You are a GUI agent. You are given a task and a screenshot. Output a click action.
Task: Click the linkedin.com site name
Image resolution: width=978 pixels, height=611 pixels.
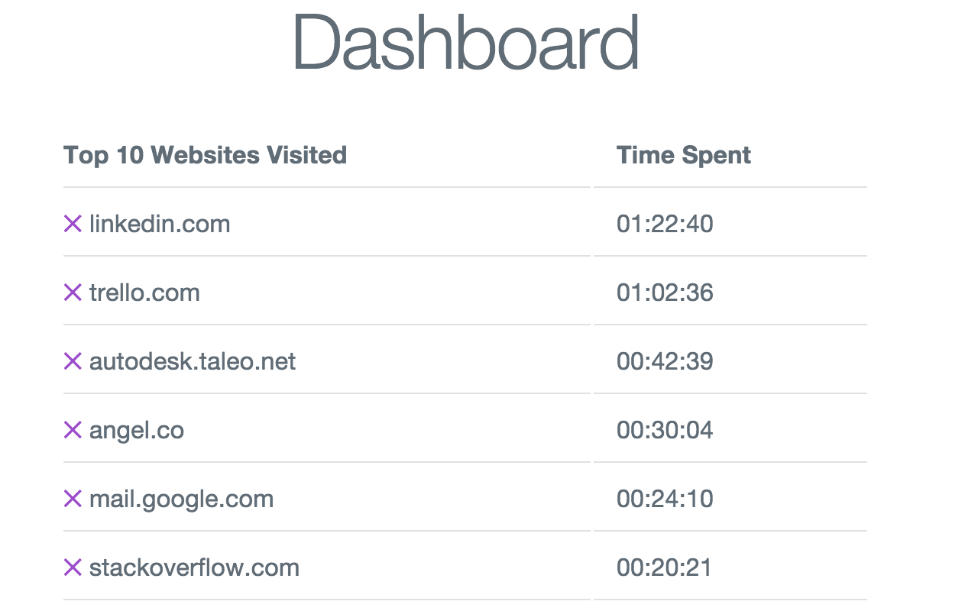(x=160, y=224)
